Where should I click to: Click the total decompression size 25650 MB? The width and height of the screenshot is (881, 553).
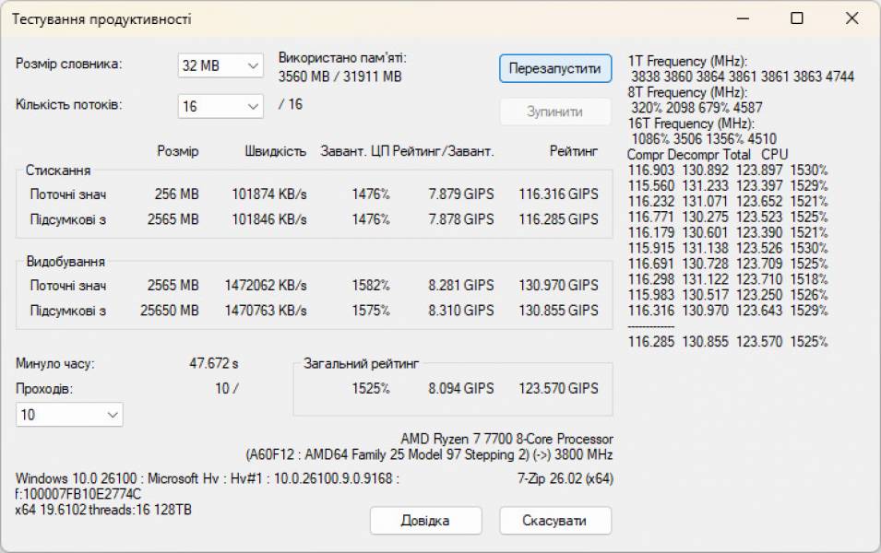pyautogui.click(x=169, y=311)
